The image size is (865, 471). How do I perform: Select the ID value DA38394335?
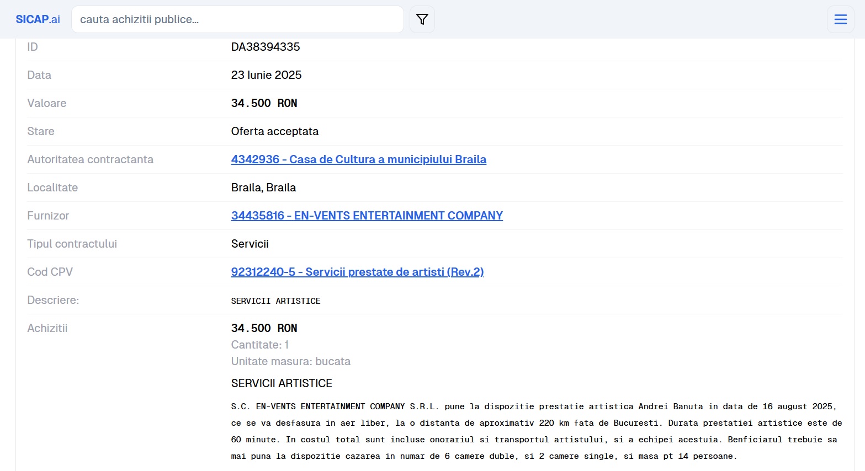266,47
